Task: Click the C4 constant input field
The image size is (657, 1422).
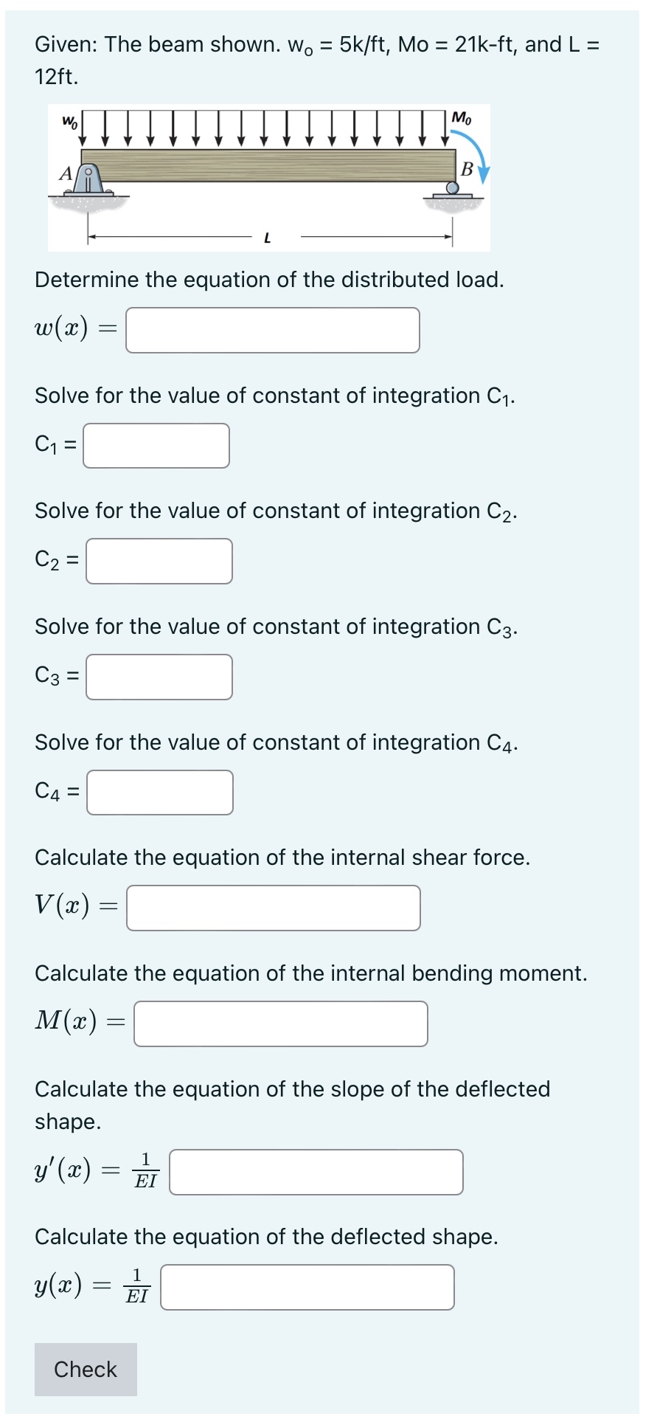Action: [x=159, y=793]
